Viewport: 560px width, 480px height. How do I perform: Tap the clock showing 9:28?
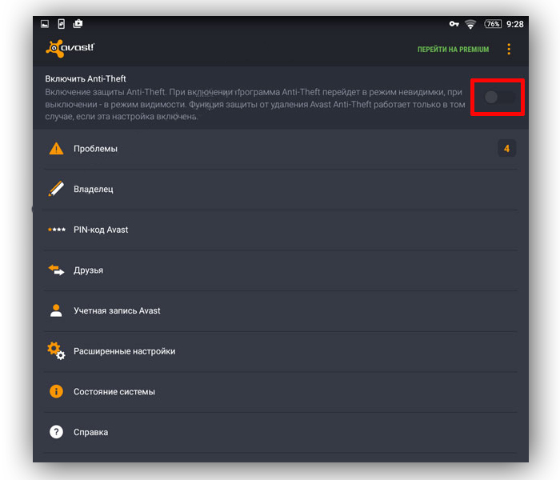(514, 24)
